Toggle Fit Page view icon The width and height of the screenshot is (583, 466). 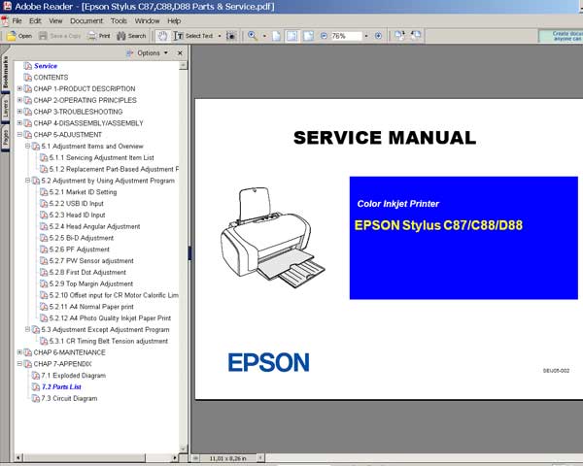(x=291, y=36)
